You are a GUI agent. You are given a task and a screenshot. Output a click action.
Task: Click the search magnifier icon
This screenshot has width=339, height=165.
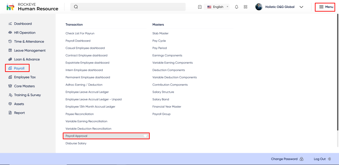click(x=76, y=7)
